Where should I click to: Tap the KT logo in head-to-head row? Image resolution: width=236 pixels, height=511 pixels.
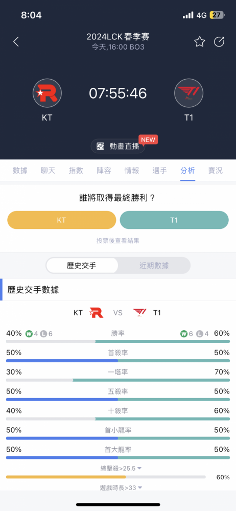pyautogui.click(x=96, y=313)
